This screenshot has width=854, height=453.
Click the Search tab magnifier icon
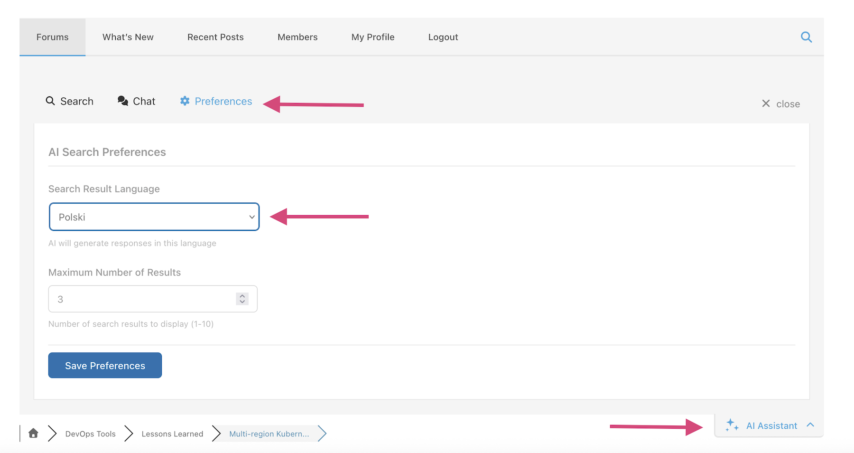(x=50, y=101)
